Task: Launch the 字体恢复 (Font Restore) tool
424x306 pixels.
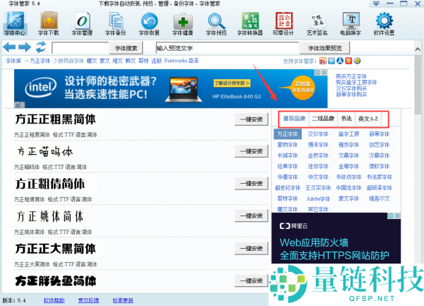Action: pyautogui.click(x=149, y=23)
